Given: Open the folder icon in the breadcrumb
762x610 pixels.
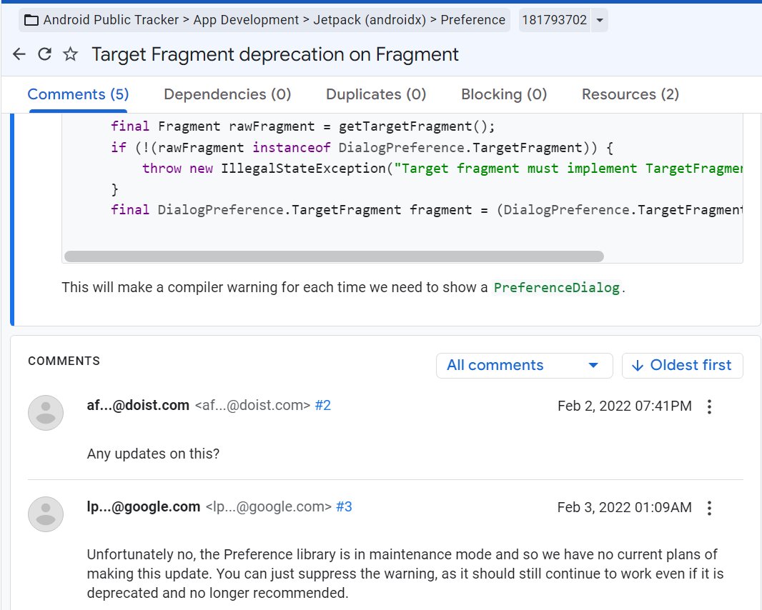Looking at the screenshot, I should 31,20.
